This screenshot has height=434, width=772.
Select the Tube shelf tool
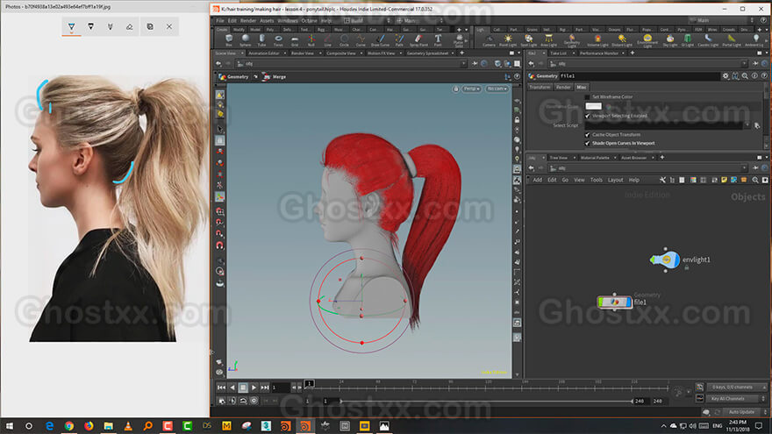tap(261, 40)
